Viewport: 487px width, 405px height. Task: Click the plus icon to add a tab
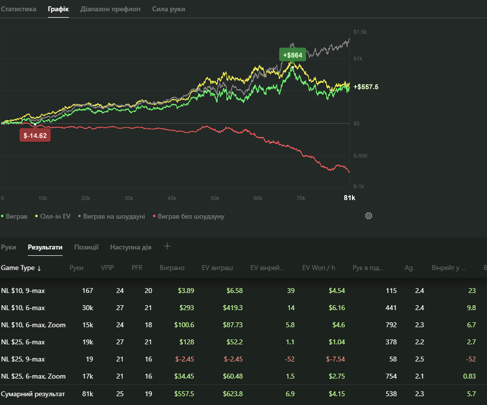click(x=167, y=247)
